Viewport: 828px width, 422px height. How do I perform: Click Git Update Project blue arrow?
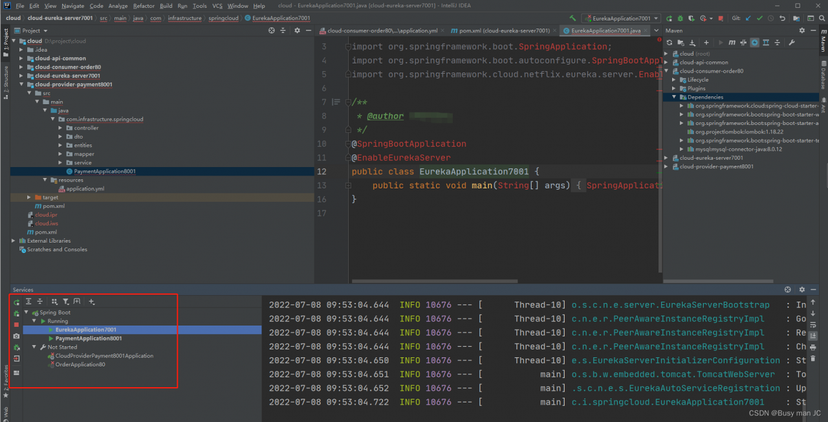click(748, 18)
